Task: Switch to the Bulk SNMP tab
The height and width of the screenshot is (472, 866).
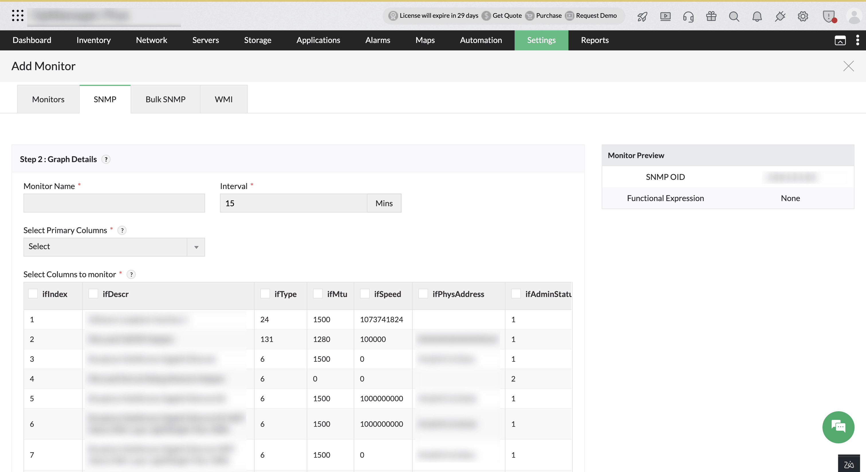Action: (166, 99)
